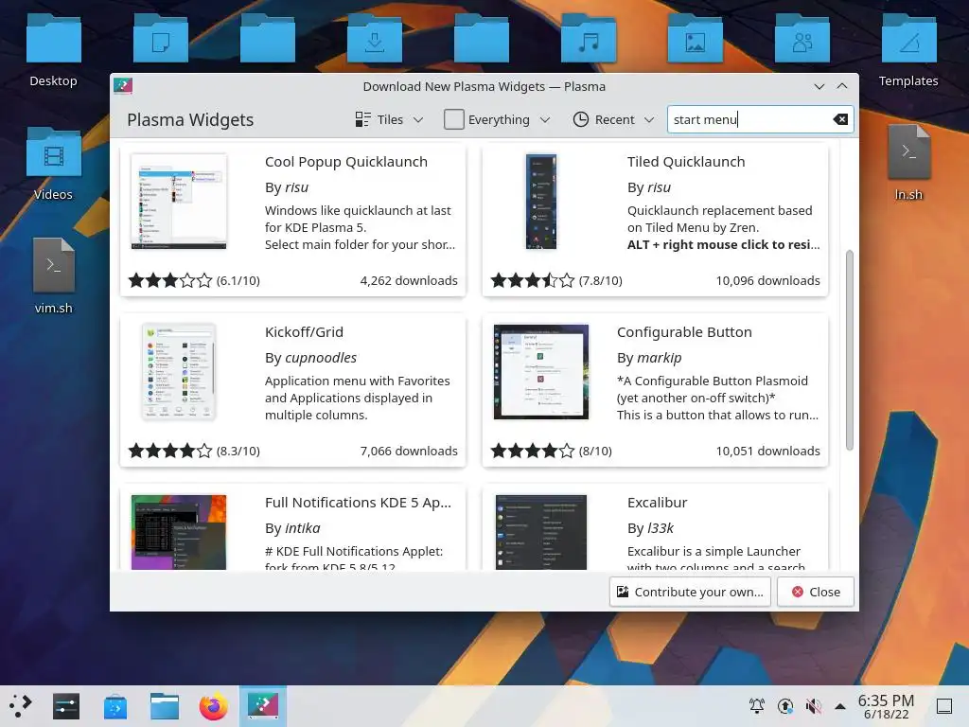Screen dimensions: 969x727
Task: Open the KDE application launcher
Action: point(21,705)
